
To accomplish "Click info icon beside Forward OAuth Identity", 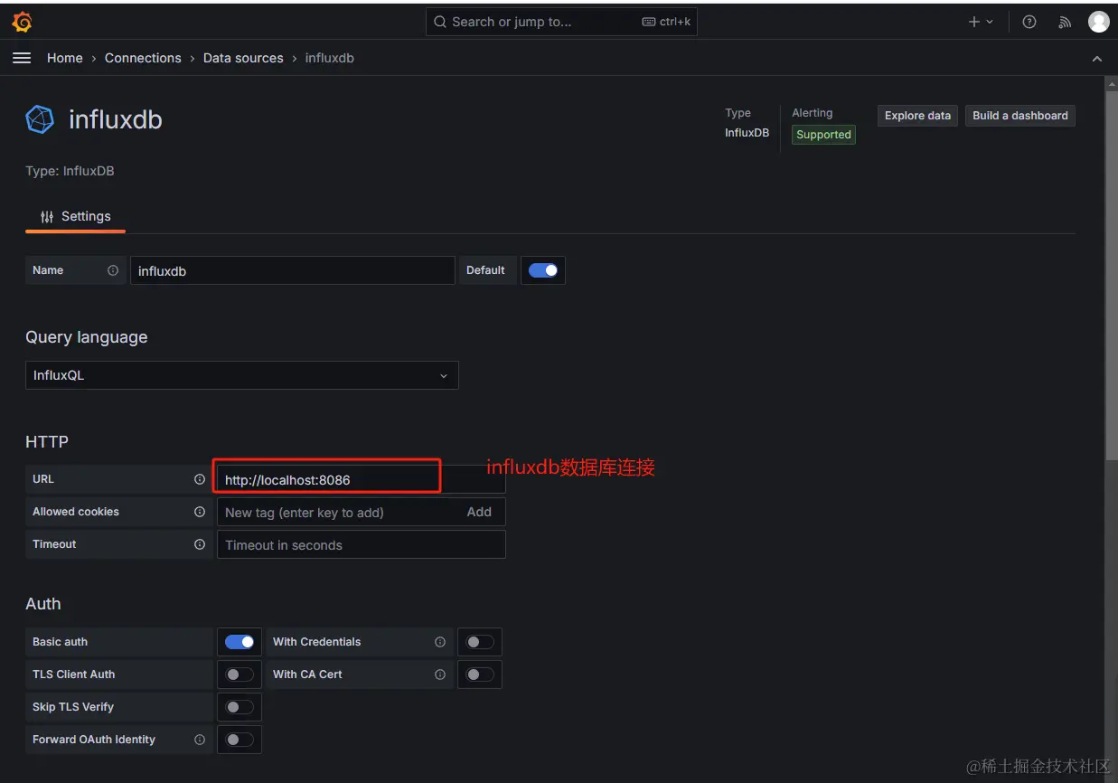I will tap(200, 740).
